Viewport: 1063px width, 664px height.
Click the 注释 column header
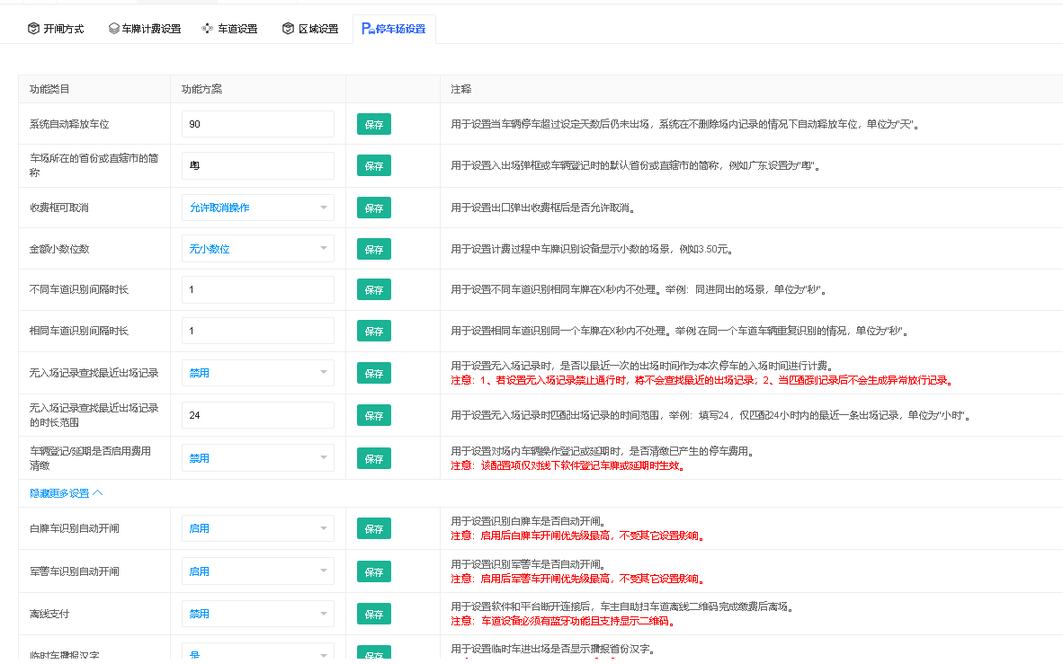(461, 89)
